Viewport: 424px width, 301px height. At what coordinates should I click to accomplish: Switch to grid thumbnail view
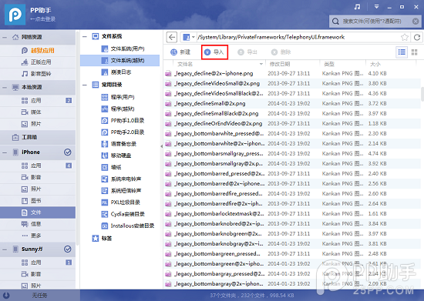[415, 52]
